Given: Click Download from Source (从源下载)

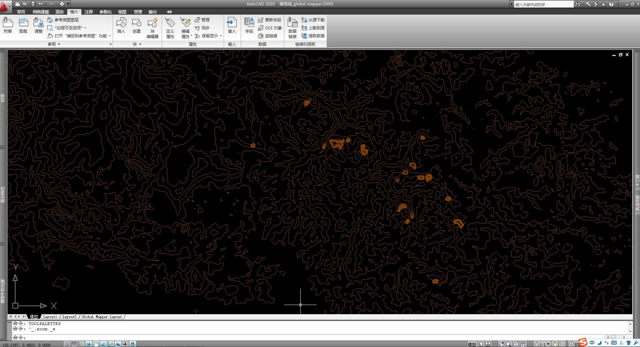Looking at the screenshot, I should (x=313, y=20).
